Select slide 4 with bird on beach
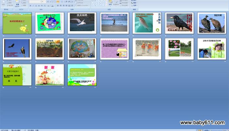 coord(114,23)
